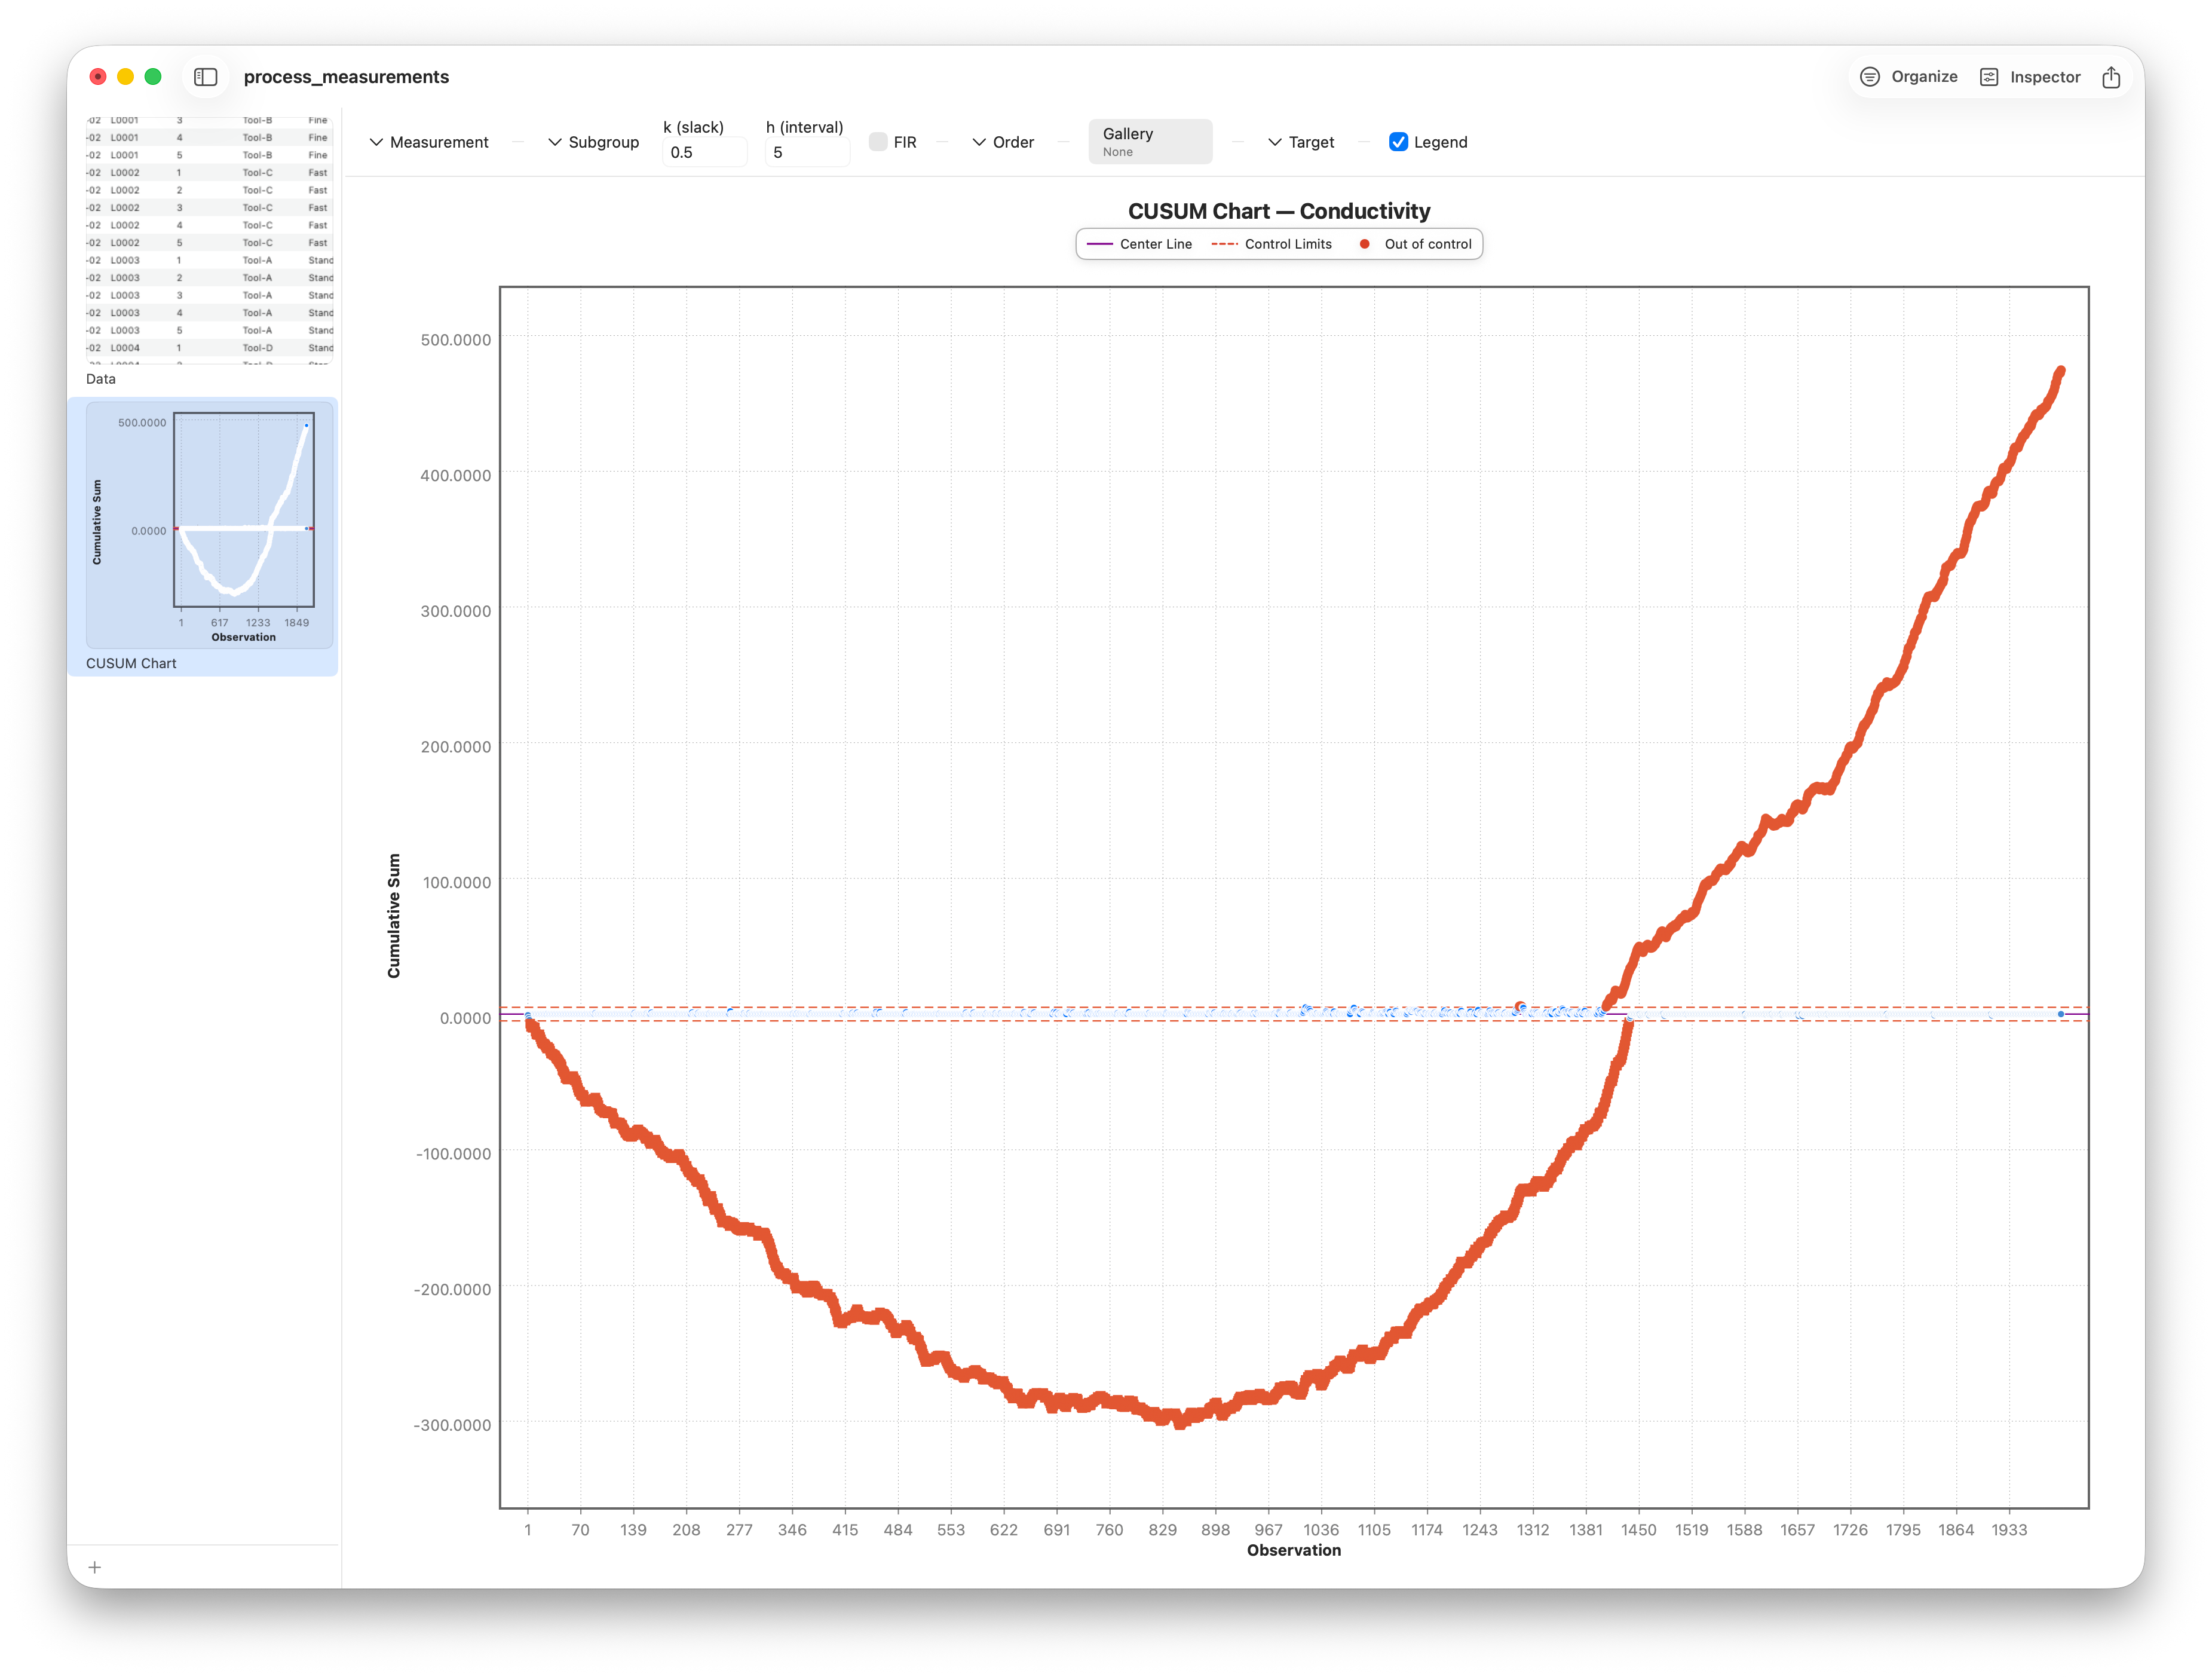Click the Inspector button label
2212x1677 pixels.
2045,77
